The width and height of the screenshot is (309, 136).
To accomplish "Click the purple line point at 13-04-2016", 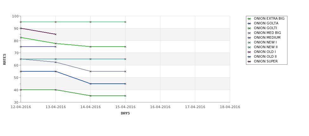I will tap(55, 47).
